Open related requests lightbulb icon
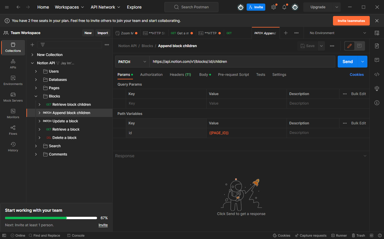 click(377, 89)
